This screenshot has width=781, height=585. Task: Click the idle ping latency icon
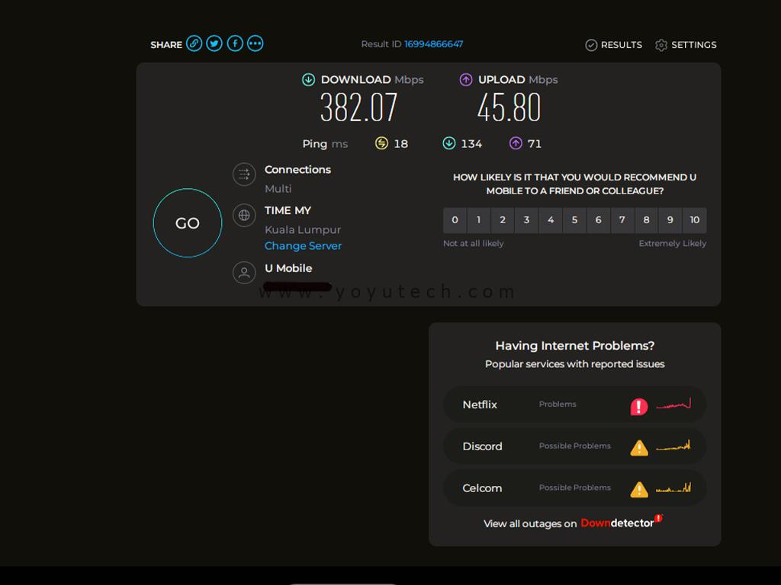coord(381,143)
